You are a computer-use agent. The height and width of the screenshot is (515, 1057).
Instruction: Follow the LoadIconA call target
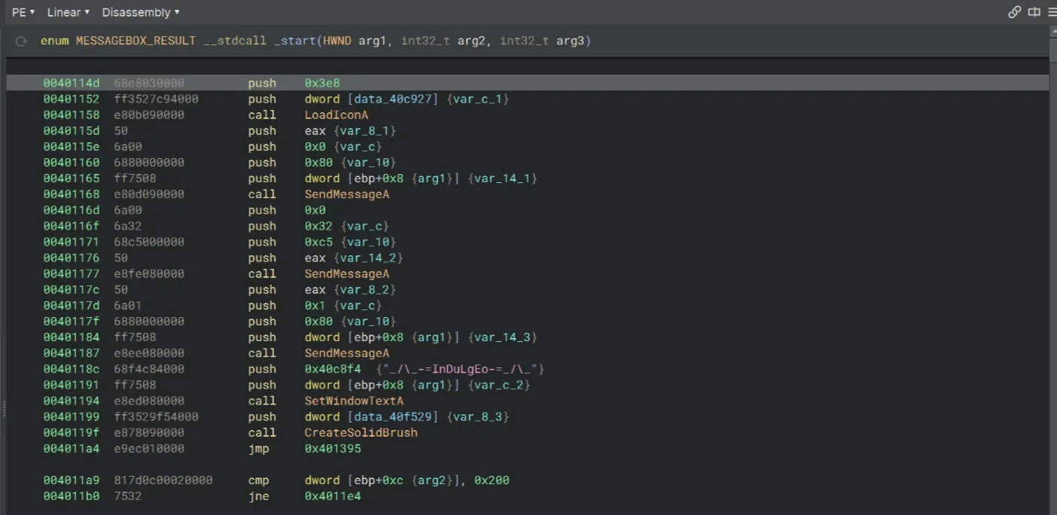tap(336, 115)
